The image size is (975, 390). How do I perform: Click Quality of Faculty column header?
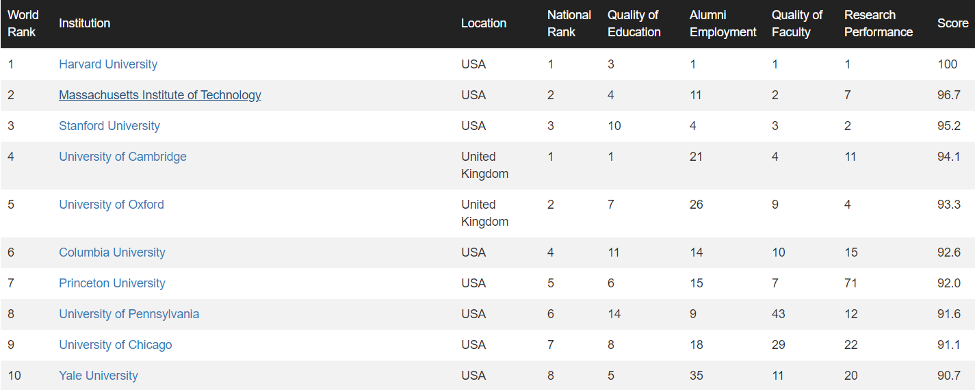[797, 23]
